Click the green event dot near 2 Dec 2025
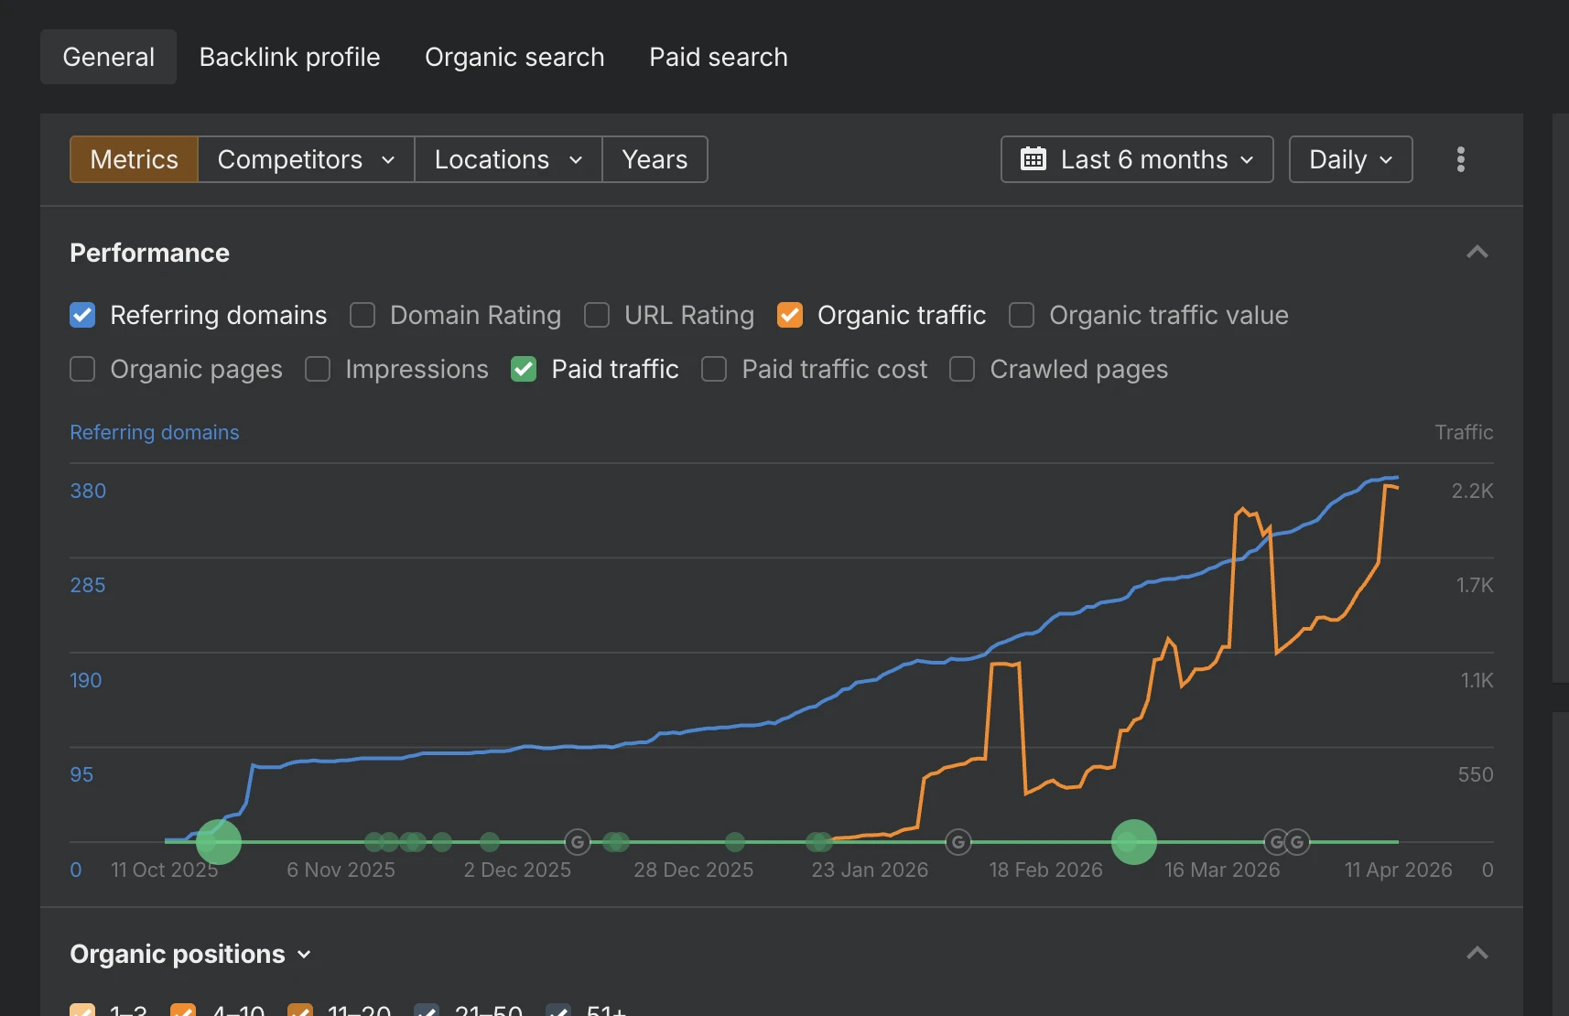The height and width of the screenshot is (1016, 1569). tap(492, 841)
